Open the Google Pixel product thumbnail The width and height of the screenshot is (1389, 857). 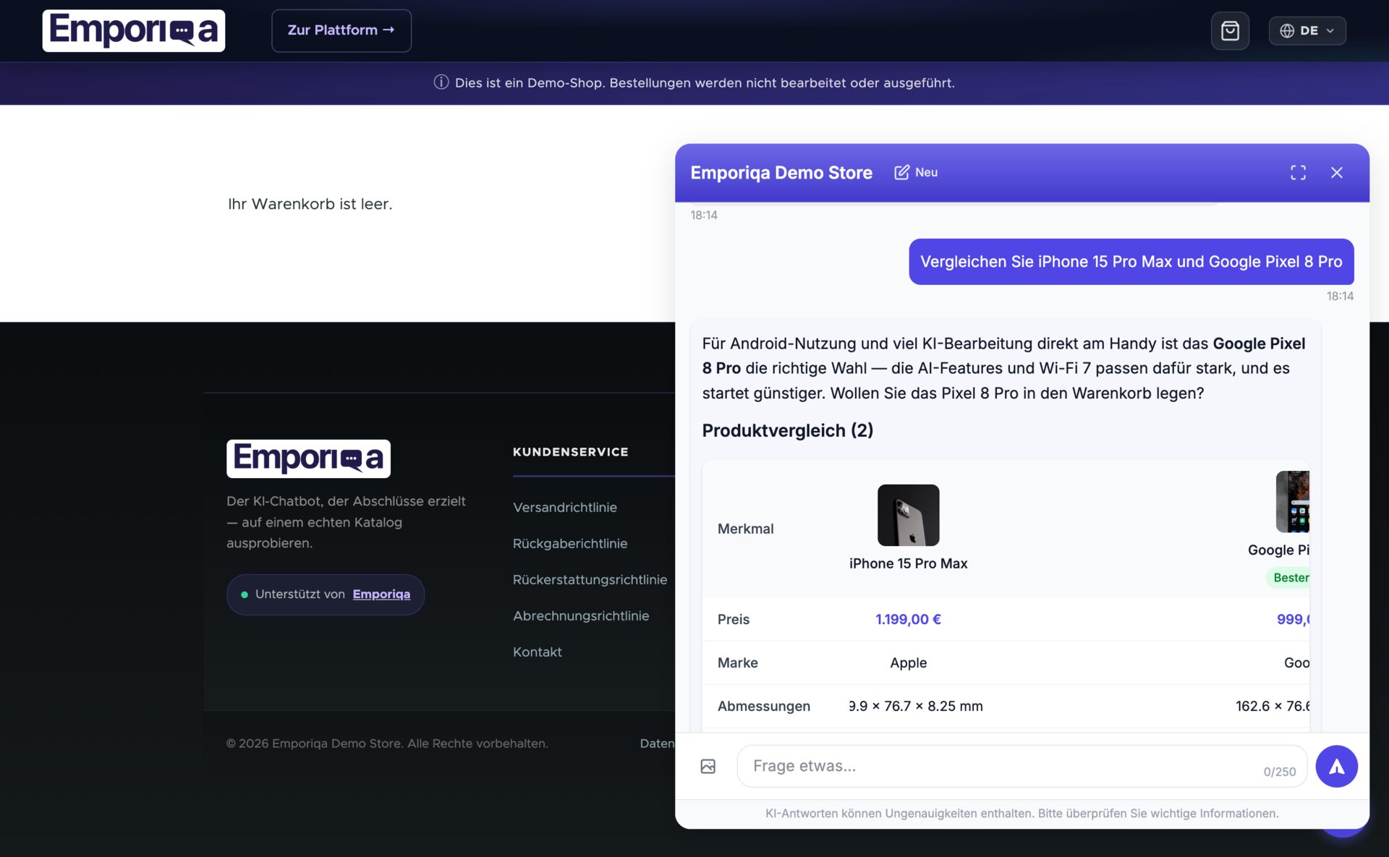pyautogui.click(x=1293, y=501)
